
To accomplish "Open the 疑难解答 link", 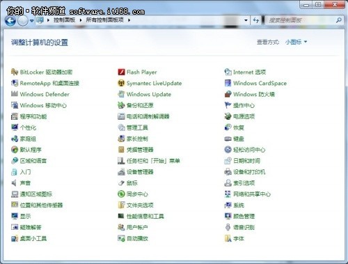I will click(x=31, y=227).
